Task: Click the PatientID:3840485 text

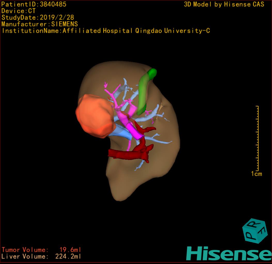Action: point(34,4)
